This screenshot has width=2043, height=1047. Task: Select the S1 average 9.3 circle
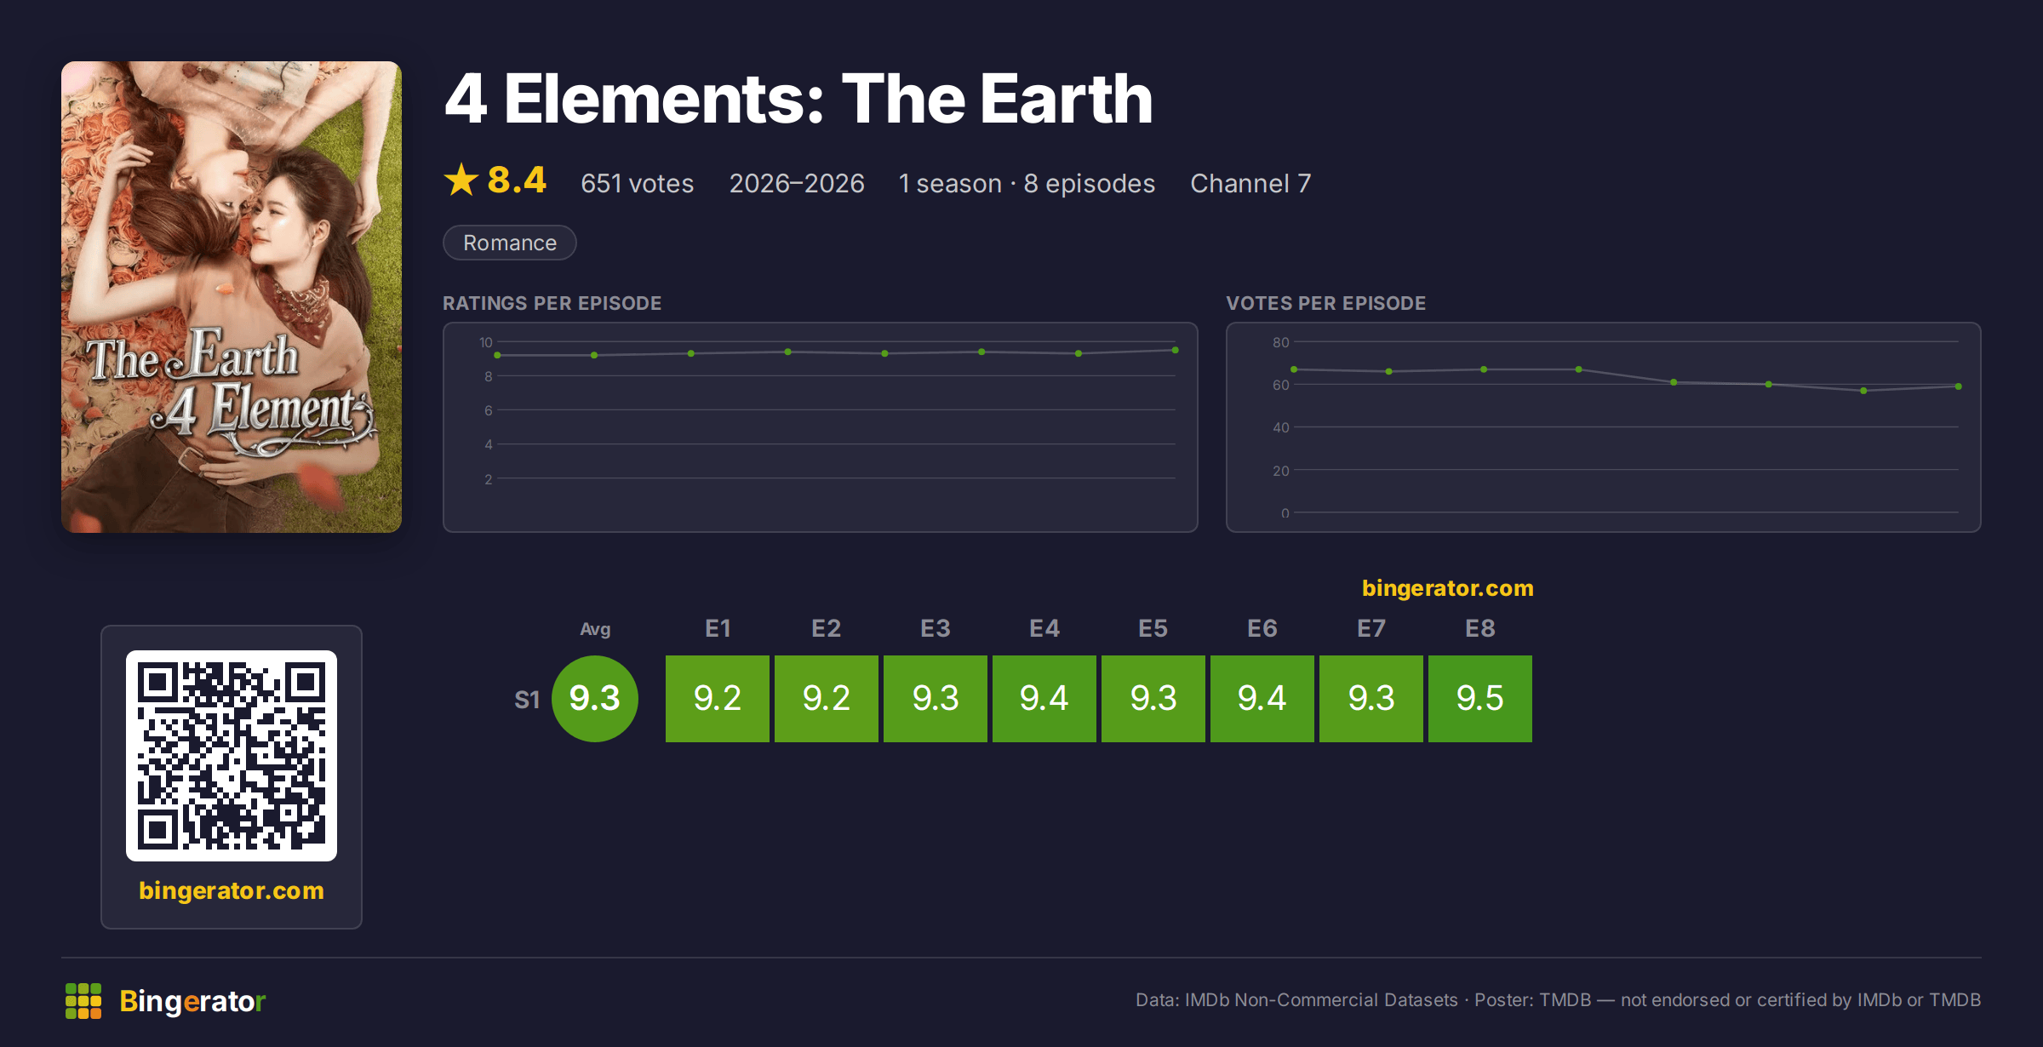595,699
